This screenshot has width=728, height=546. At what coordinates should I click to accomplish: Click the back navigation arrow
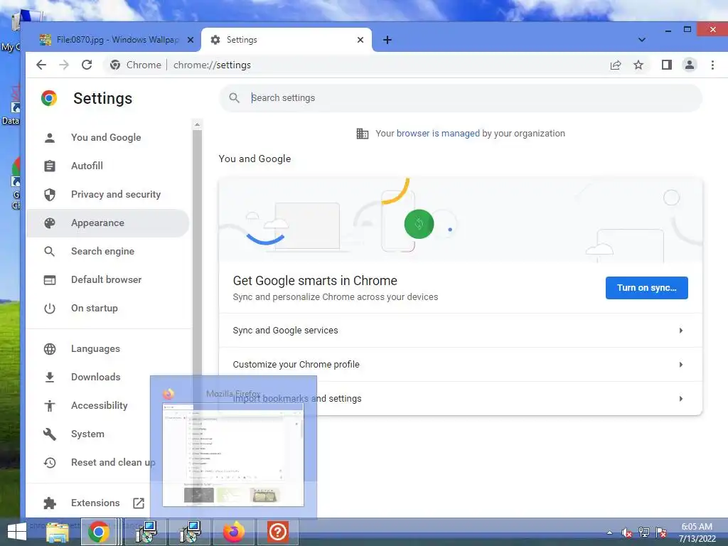pyautogui.click(x=41, y=65)
